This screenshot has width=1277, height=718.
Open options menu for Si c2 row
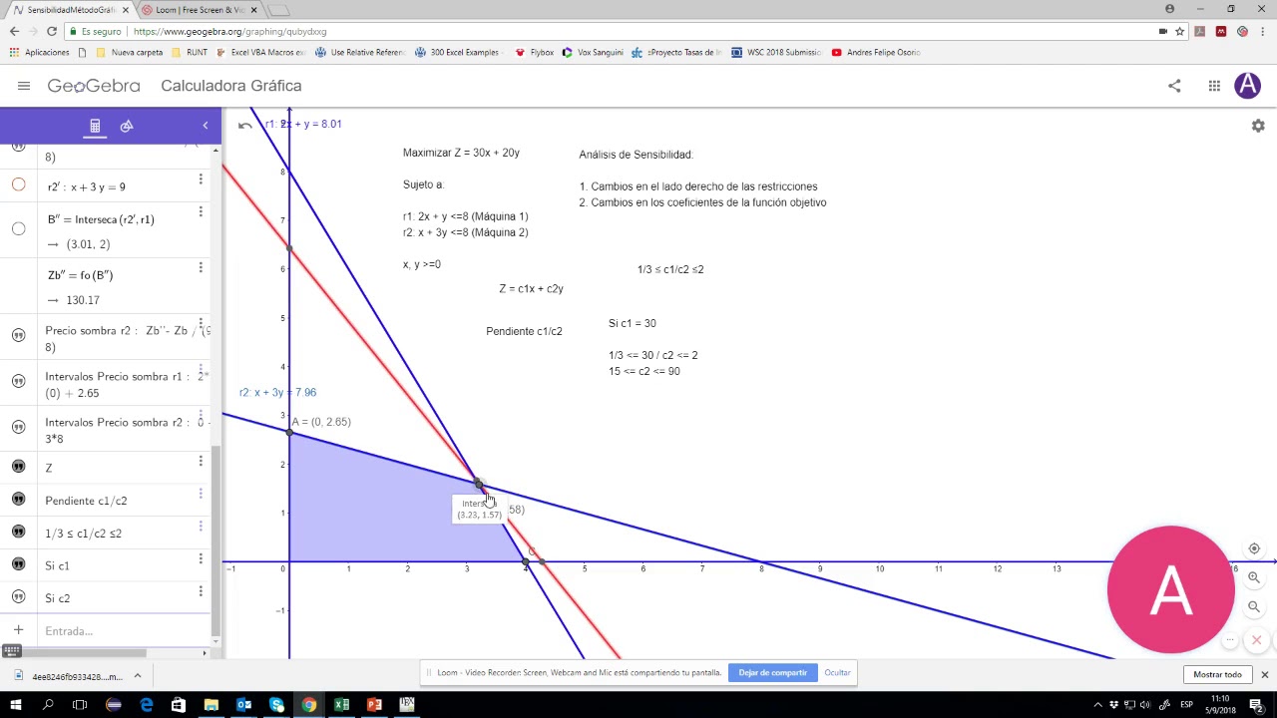[201, 591]
